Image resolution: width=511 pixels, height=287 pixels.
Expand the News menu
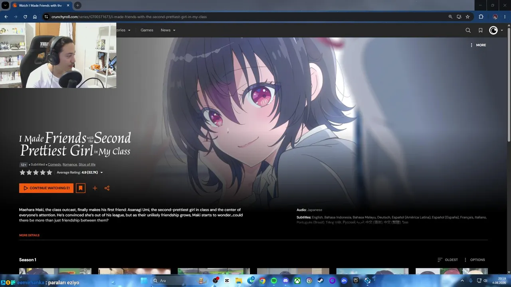(168, 30)
